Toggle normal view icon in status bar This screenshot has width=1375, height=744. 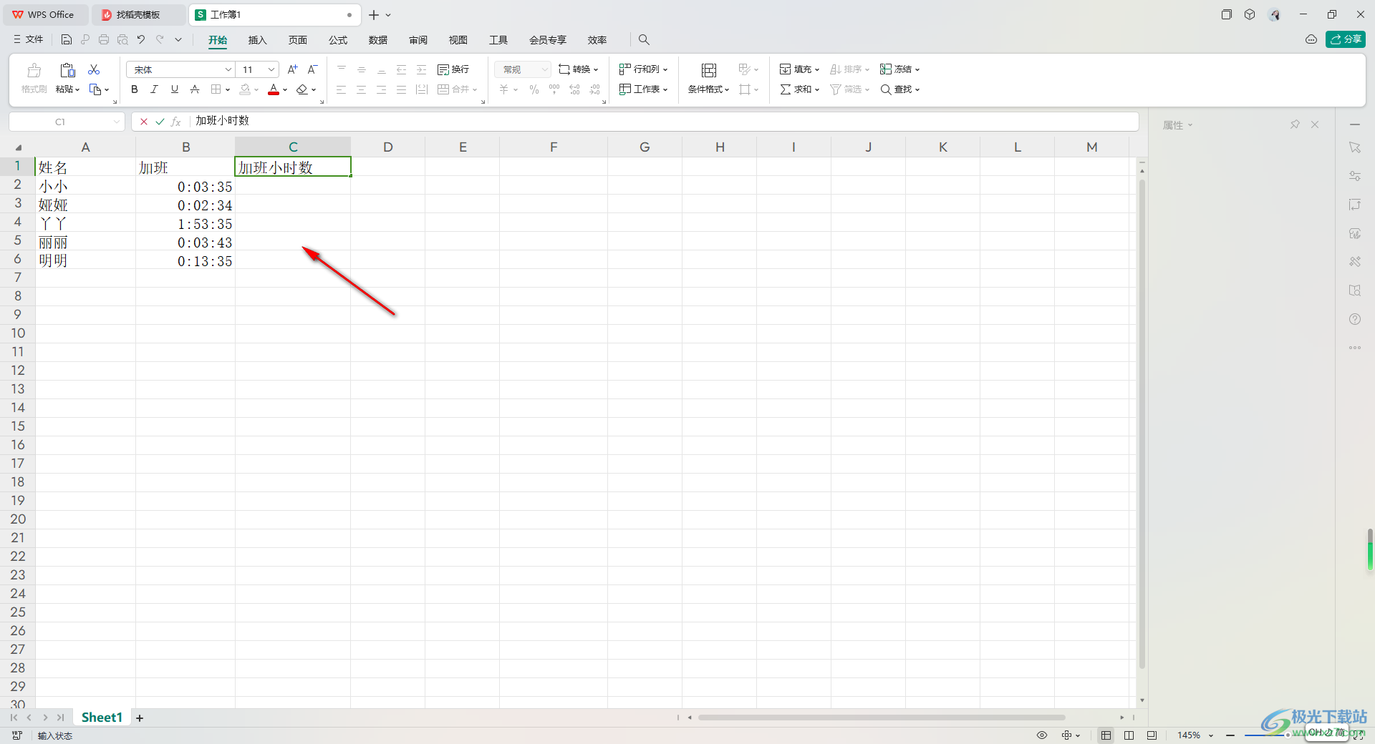pos(1106,735)
